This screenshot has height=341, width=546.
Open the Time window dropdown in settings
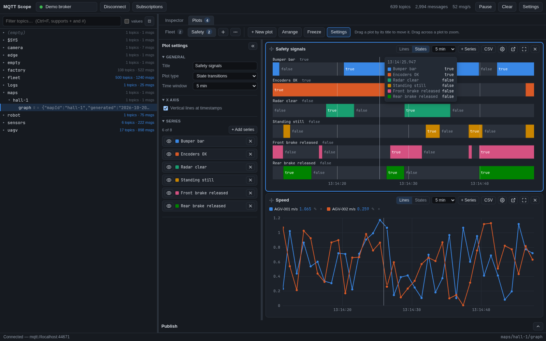tap(225, 86)
